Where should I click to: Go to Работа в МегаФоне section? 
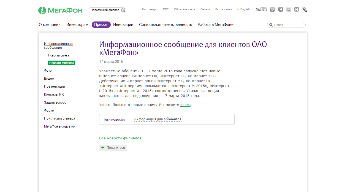[215, 25]
